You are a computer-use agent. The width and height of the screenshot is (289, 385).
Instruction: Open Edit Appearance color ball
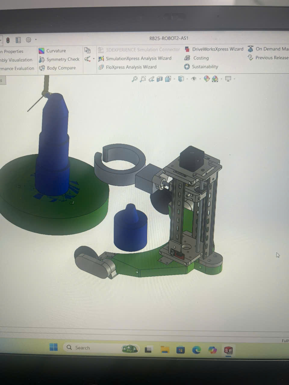tap(207, 79)
